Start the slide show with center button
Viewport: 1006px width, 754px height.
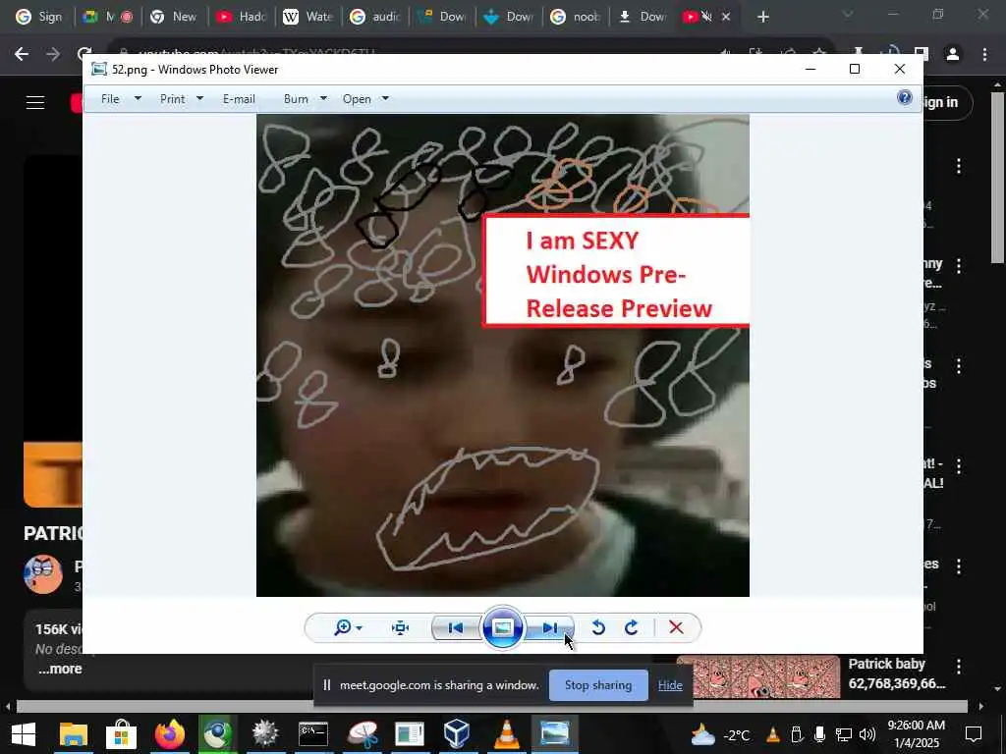tap(502, 627)
